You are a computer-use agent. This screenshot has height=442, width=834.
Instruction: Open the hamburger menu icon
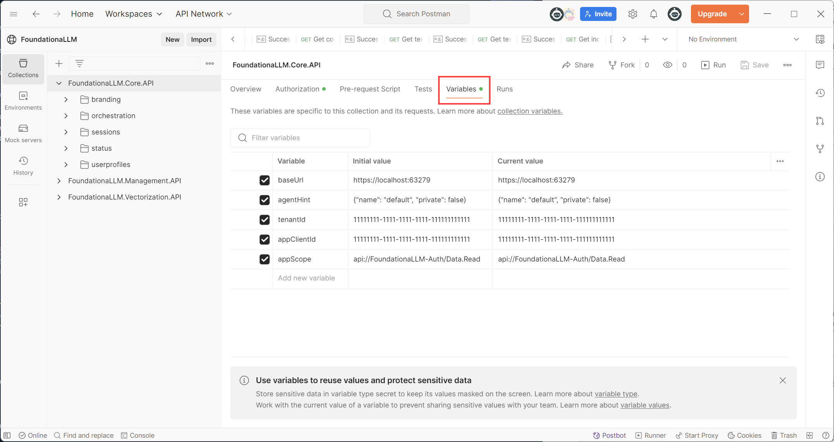(14, 14)
